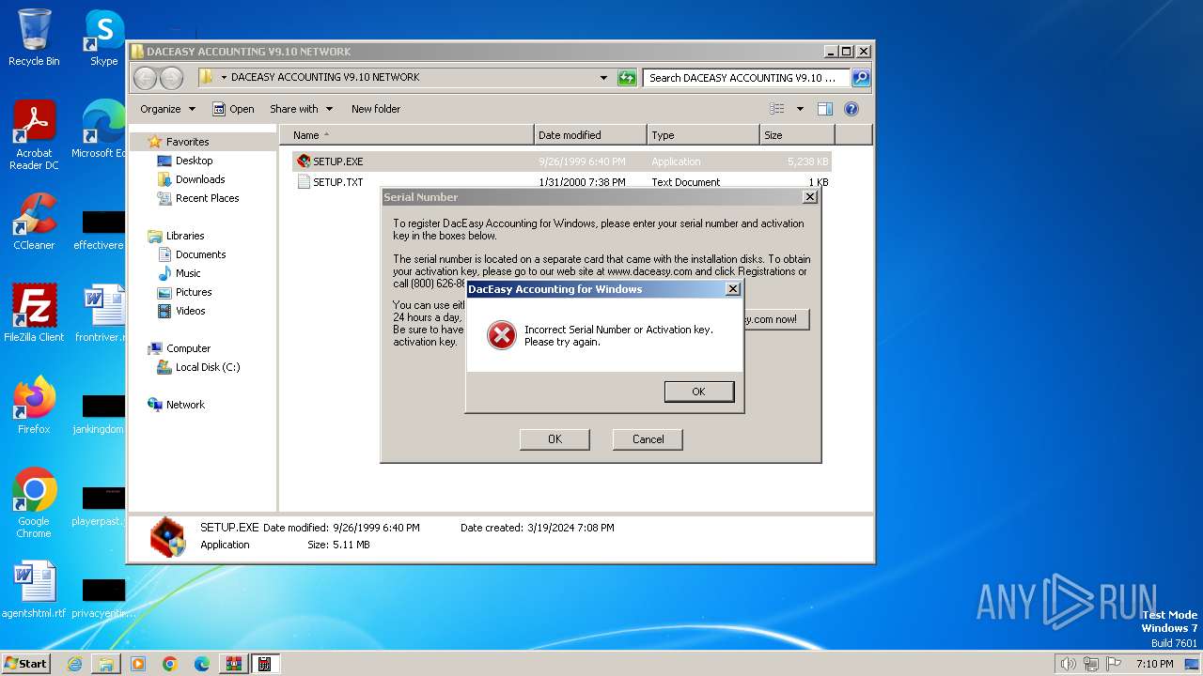This screenshot has height=676, width=1203.
Task: Open Firefox desktop shortcut
Action: (x=34, y=406)
